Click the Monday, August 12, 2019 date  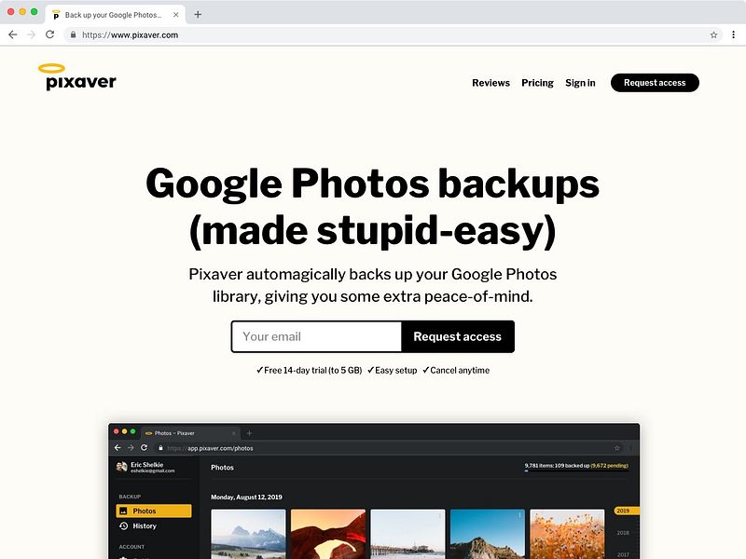tap(246, 498)
